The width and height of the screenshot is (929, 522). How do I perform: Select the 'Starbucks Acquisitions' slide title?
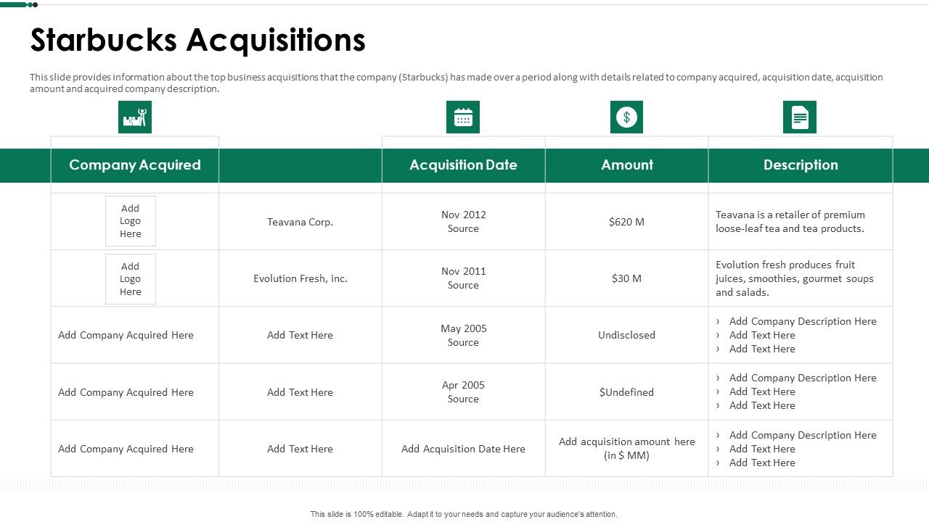click(x=197, y=40)
